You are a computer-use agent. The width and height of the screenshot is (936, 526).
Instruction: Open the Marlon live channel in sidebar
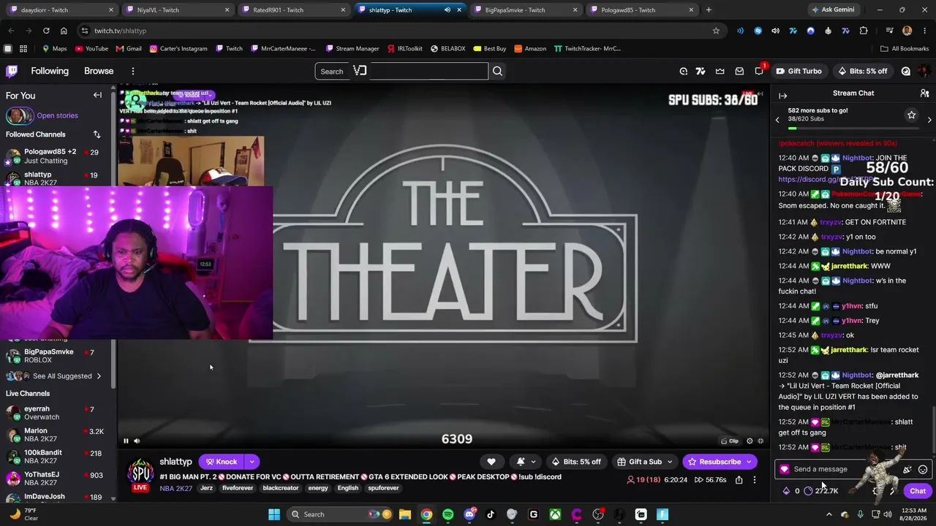click(57, 435)
